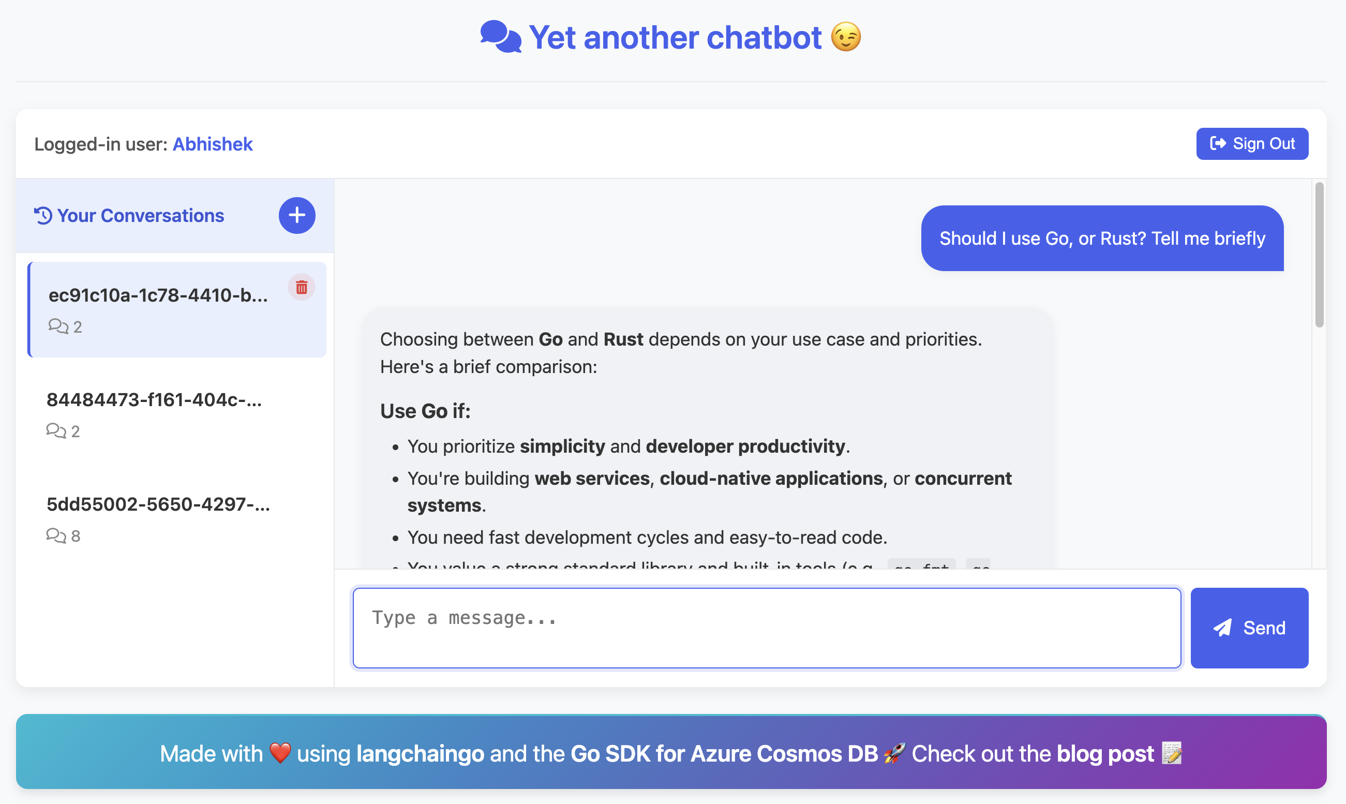Click the heart icon in the footer banner
Image resolution: width=1346 pixels, height=804 pixels.
click(280, 753)
